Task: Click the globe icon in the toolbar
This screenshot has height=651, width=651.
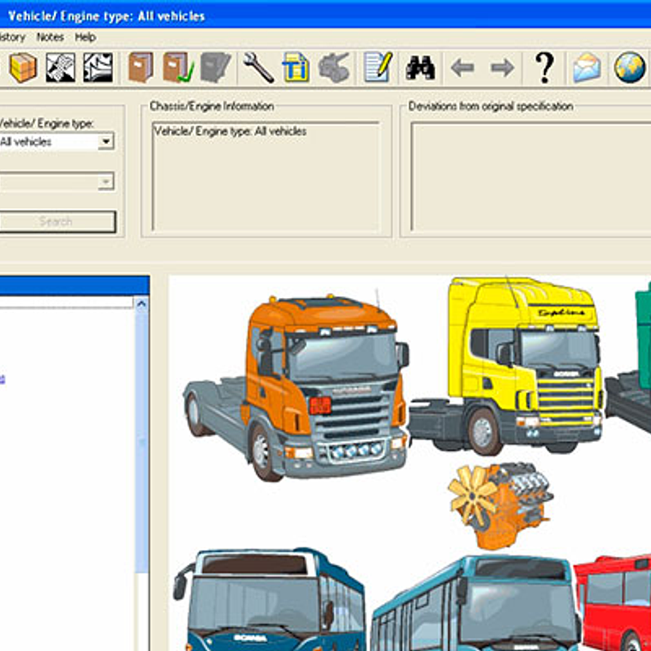Action: (630, 68)
